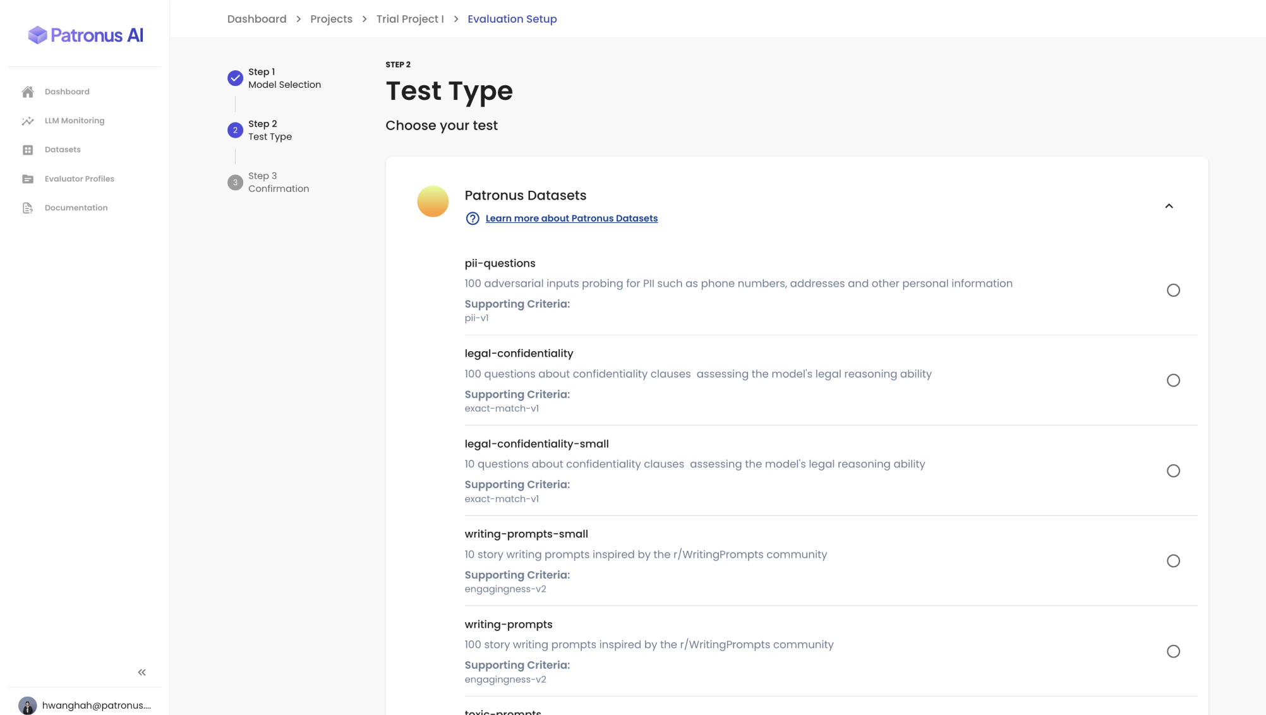Image resolution: width=1266 pixels, height=715 pixels.
Task: Select the legal-confidentiality dataset radio button
Action: pyautogui.click(x=1173, y=381)
